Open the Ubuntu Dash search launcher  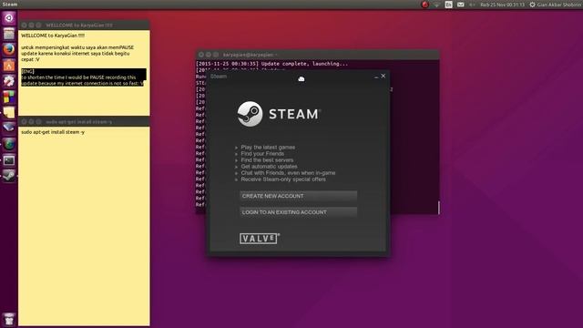(9, 18)
